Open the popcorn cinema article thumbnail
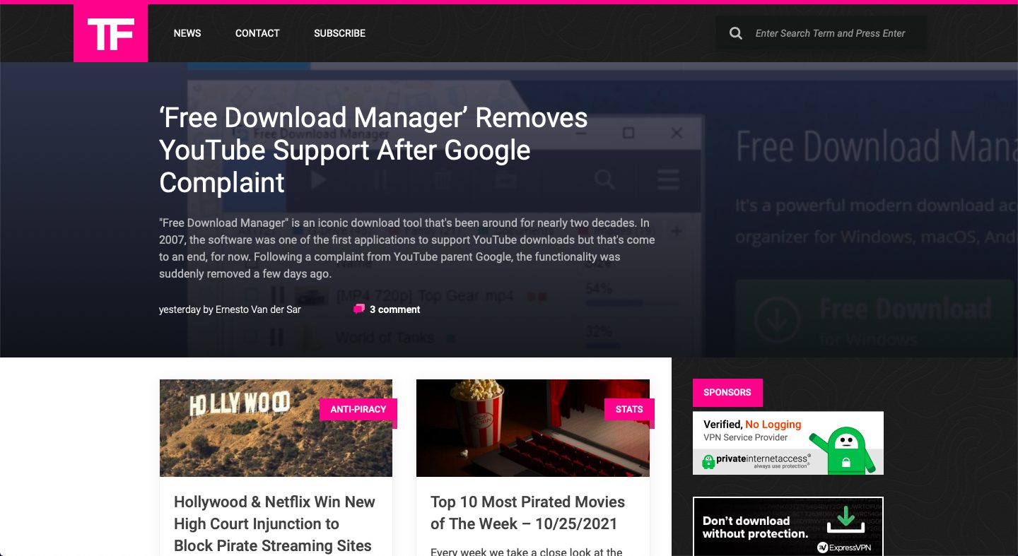This screenshot has height=556, width=1018. point(533,428)
